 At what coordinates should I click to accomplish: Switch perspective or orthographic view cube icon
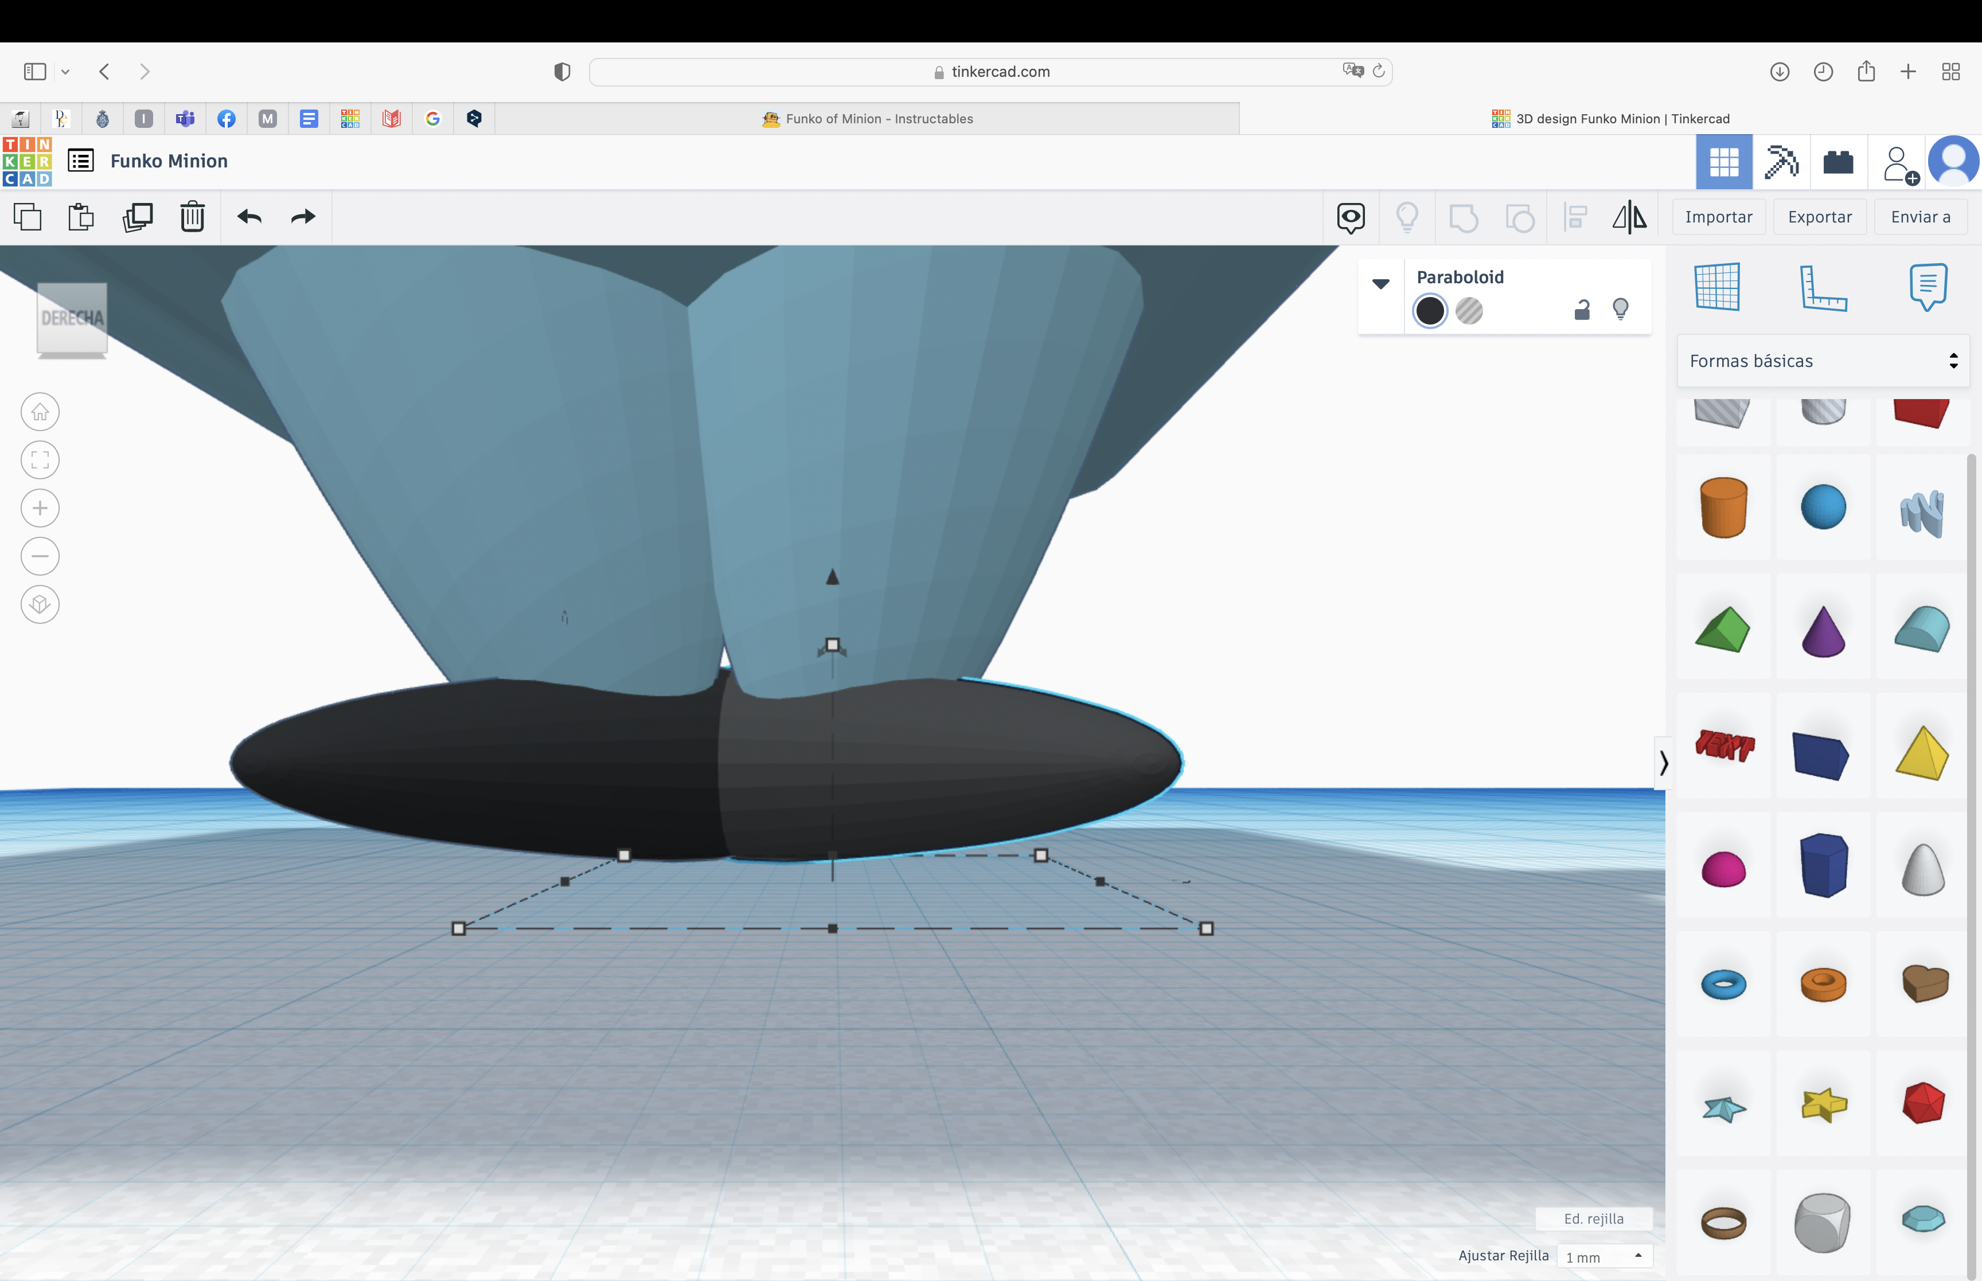(40, 605)
